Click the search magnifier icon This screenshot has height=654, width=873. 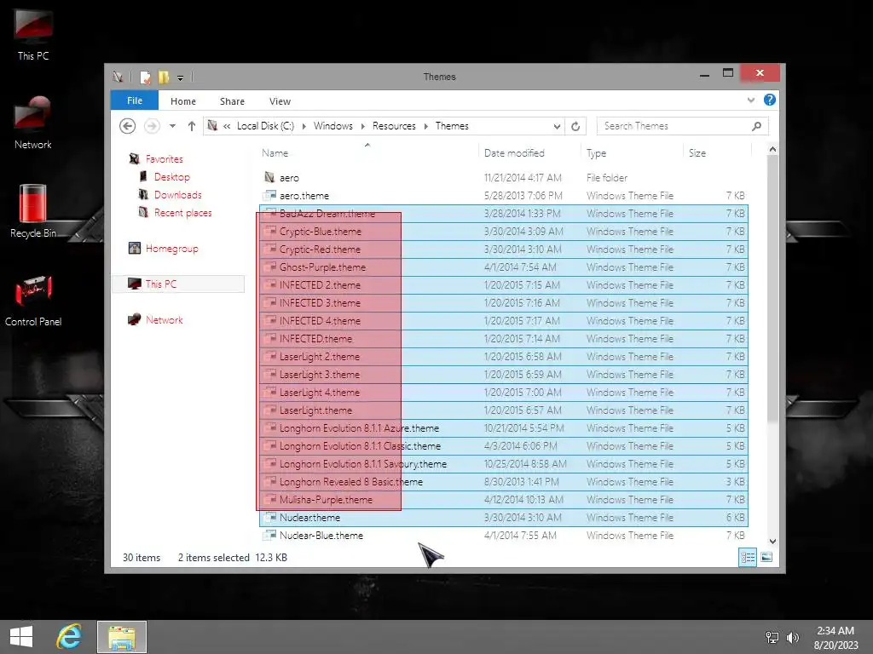point(756,126)
